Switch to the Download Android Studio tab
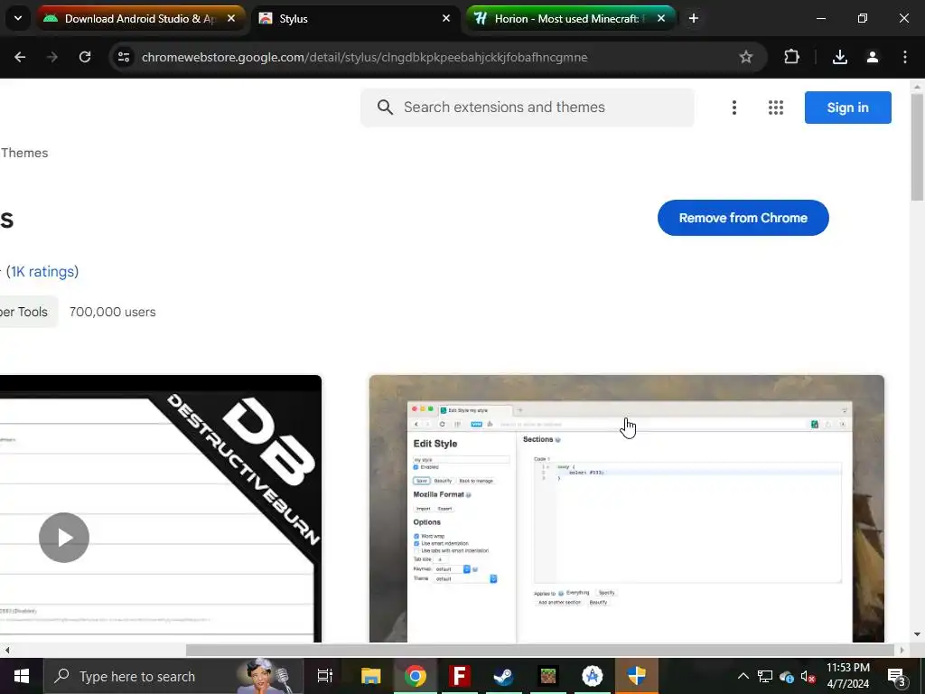Screen dimensions: 925x694 (140, 19)
